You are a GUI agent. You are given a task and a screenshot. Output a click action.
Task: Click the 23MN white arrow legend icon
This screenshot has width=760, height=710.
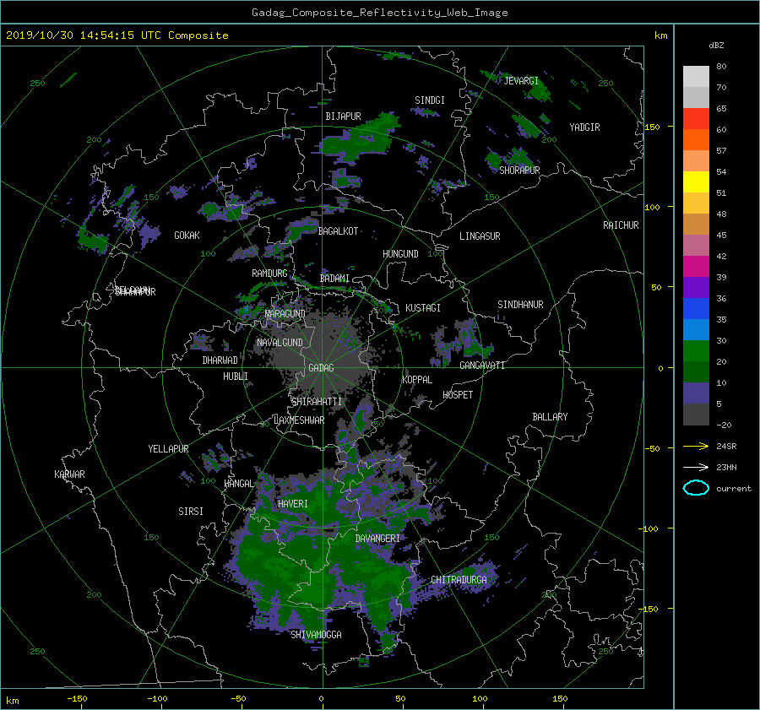696,467
